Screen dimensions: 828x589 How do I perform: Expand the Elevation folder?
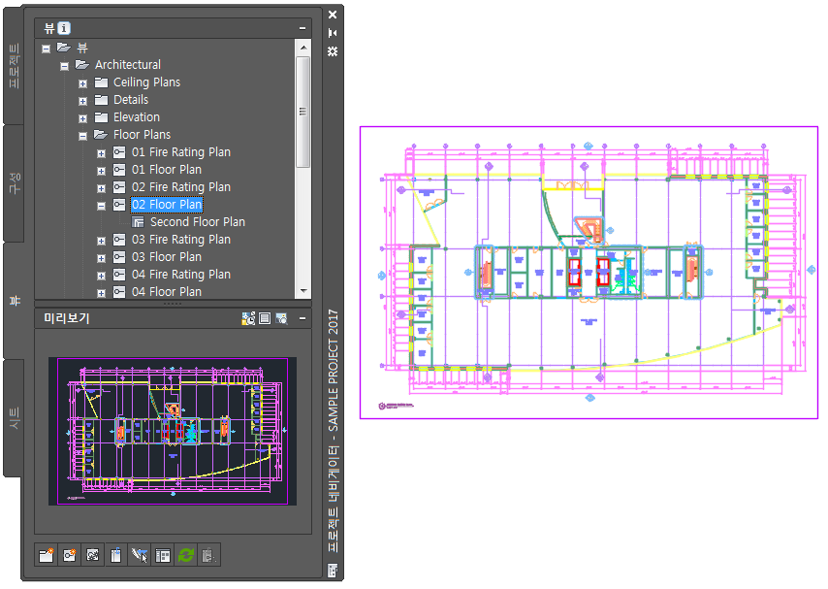coord(83,118)
